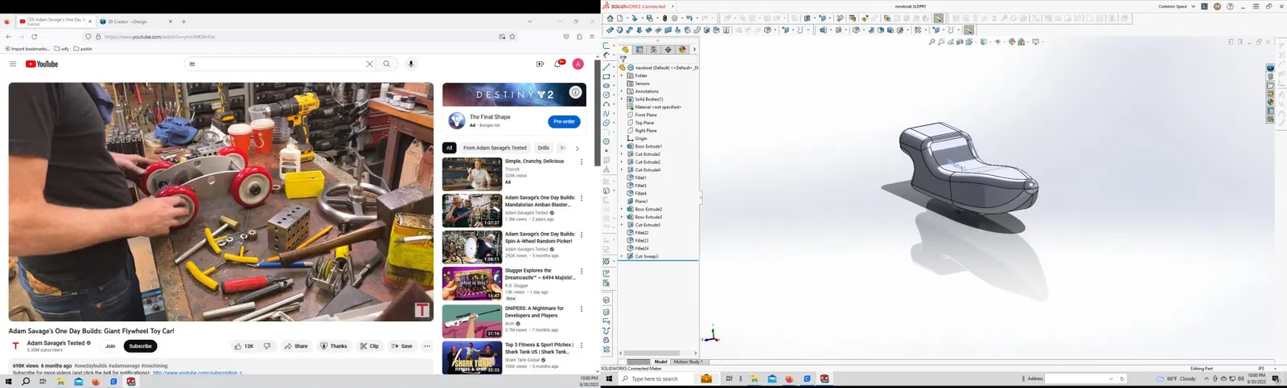The height and width of the screenshot is (388, 1287).
Task: Open the SolidWorks FeatureManager filter funnel icon
Action: pos(623,59)
